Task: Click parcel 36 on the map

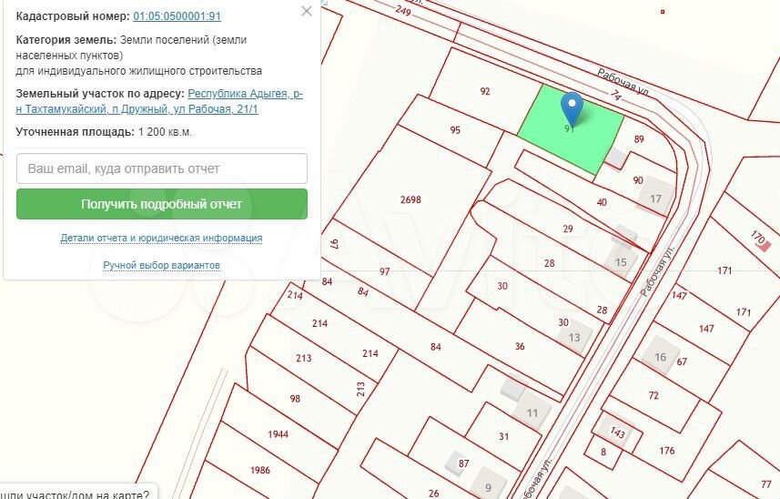Action: click(520, 346)
